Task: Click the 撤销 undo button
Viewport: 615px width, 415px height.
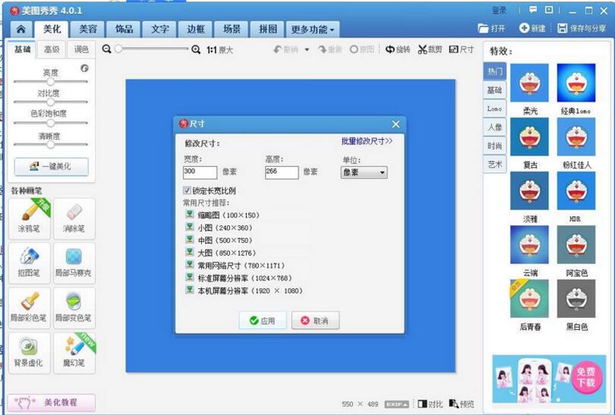Action: click(x=286, y=49)
